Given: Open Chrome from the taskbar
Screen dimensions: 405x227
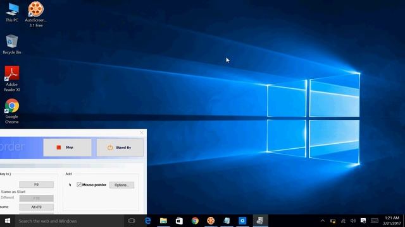Looking at the screenshot, I should 195,221.
